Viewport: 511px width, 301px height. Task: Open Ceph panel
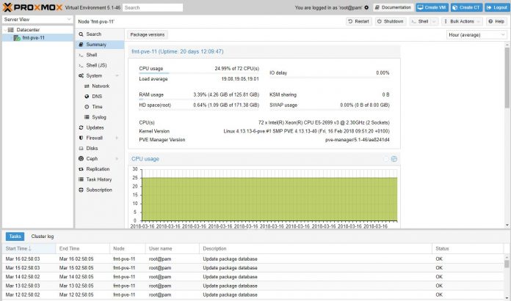coord(92,159)
